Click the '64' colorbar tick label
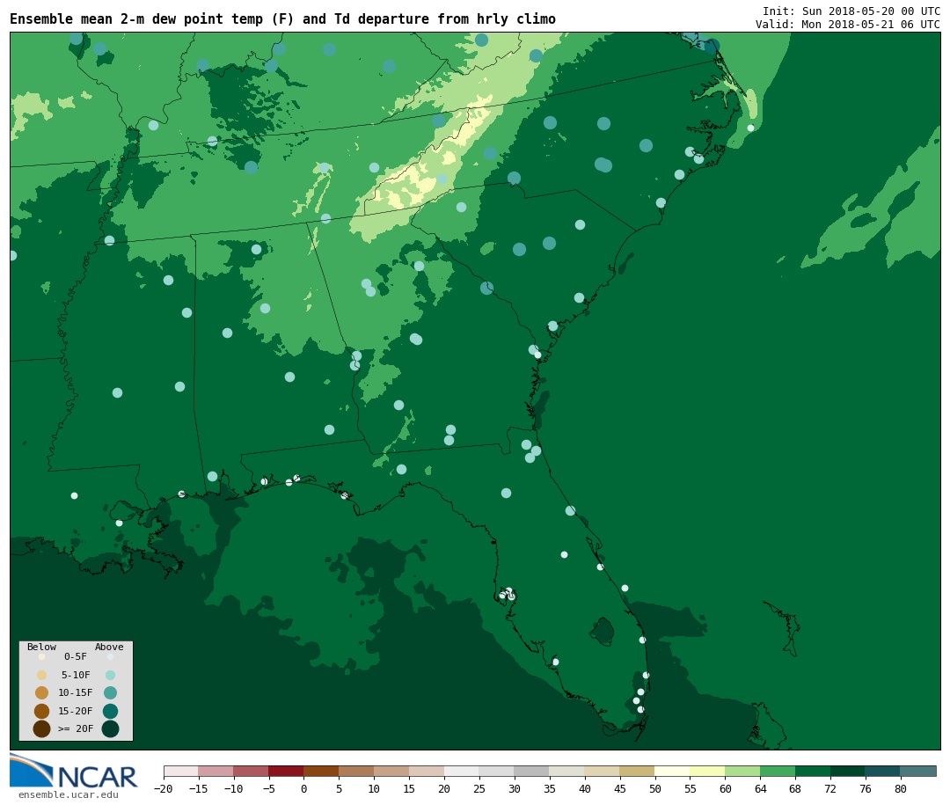The image size is (950, 805). (x=760, y=789)
